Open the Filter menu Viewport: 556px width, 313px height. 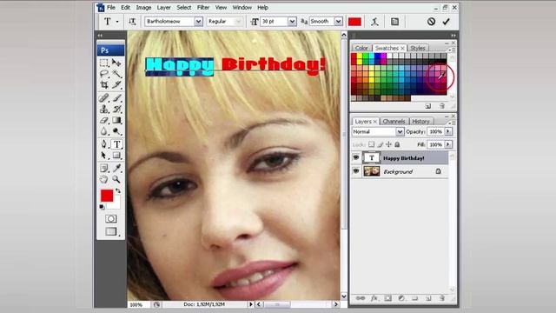pyautogui.click(x=203, y=8)
